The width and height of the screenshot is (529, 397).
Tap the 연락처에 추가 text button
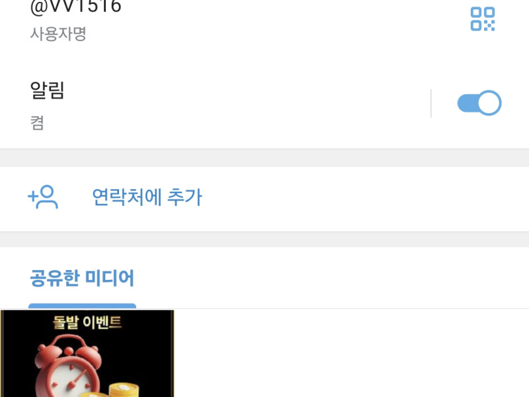coord(147,197)
